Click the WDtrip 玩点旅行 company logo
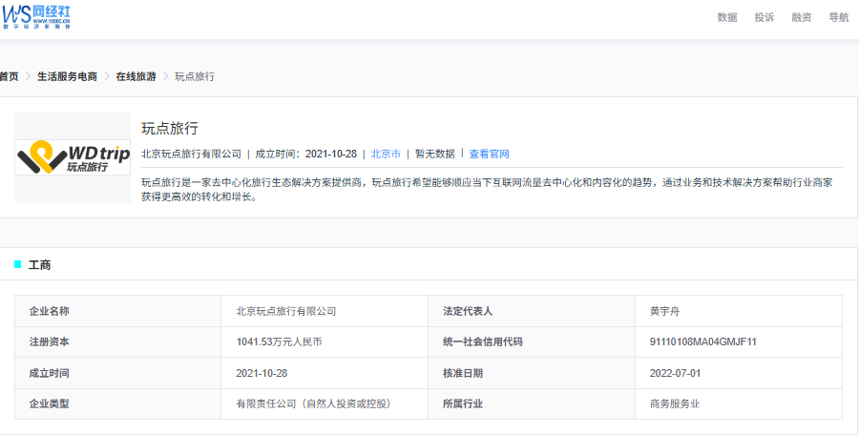The width and height of the screenshot is (859, 435). pos(73,157)
